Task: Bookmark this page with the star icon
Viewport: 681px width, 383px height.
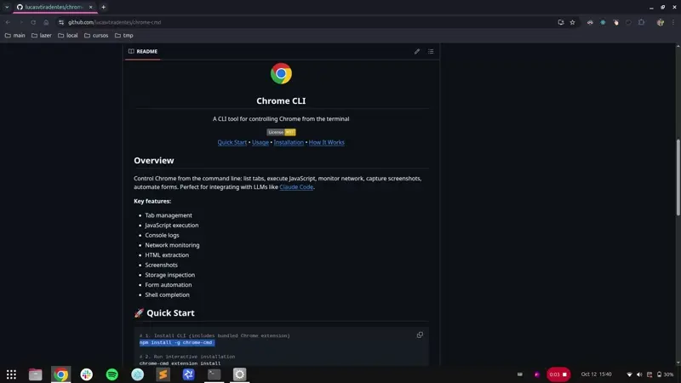Action: (572, 22)
